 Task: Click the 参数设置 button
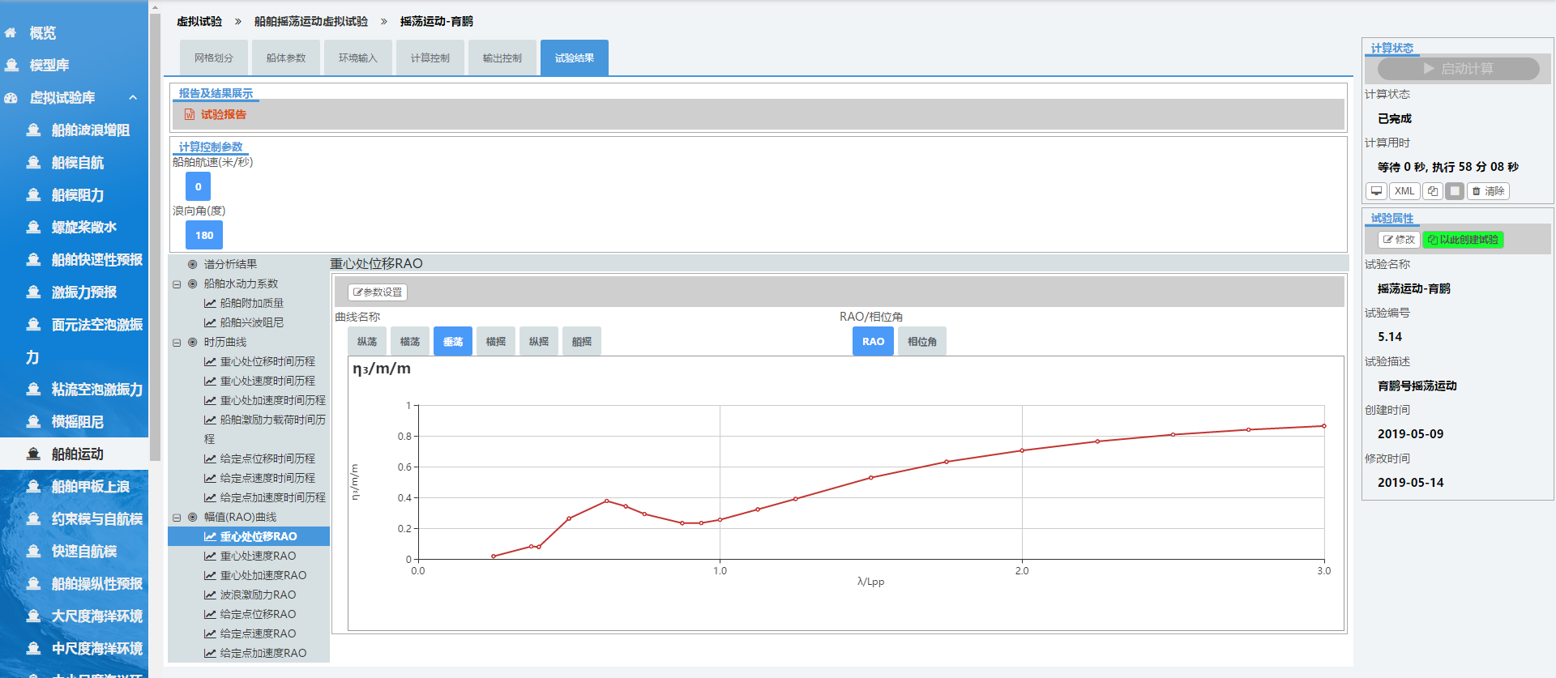(377, 292)
